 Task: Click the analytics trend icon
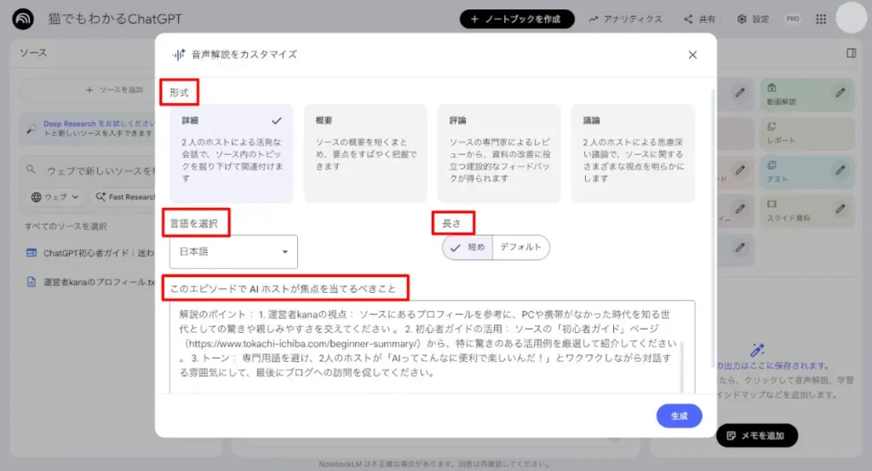coord(594,19)
